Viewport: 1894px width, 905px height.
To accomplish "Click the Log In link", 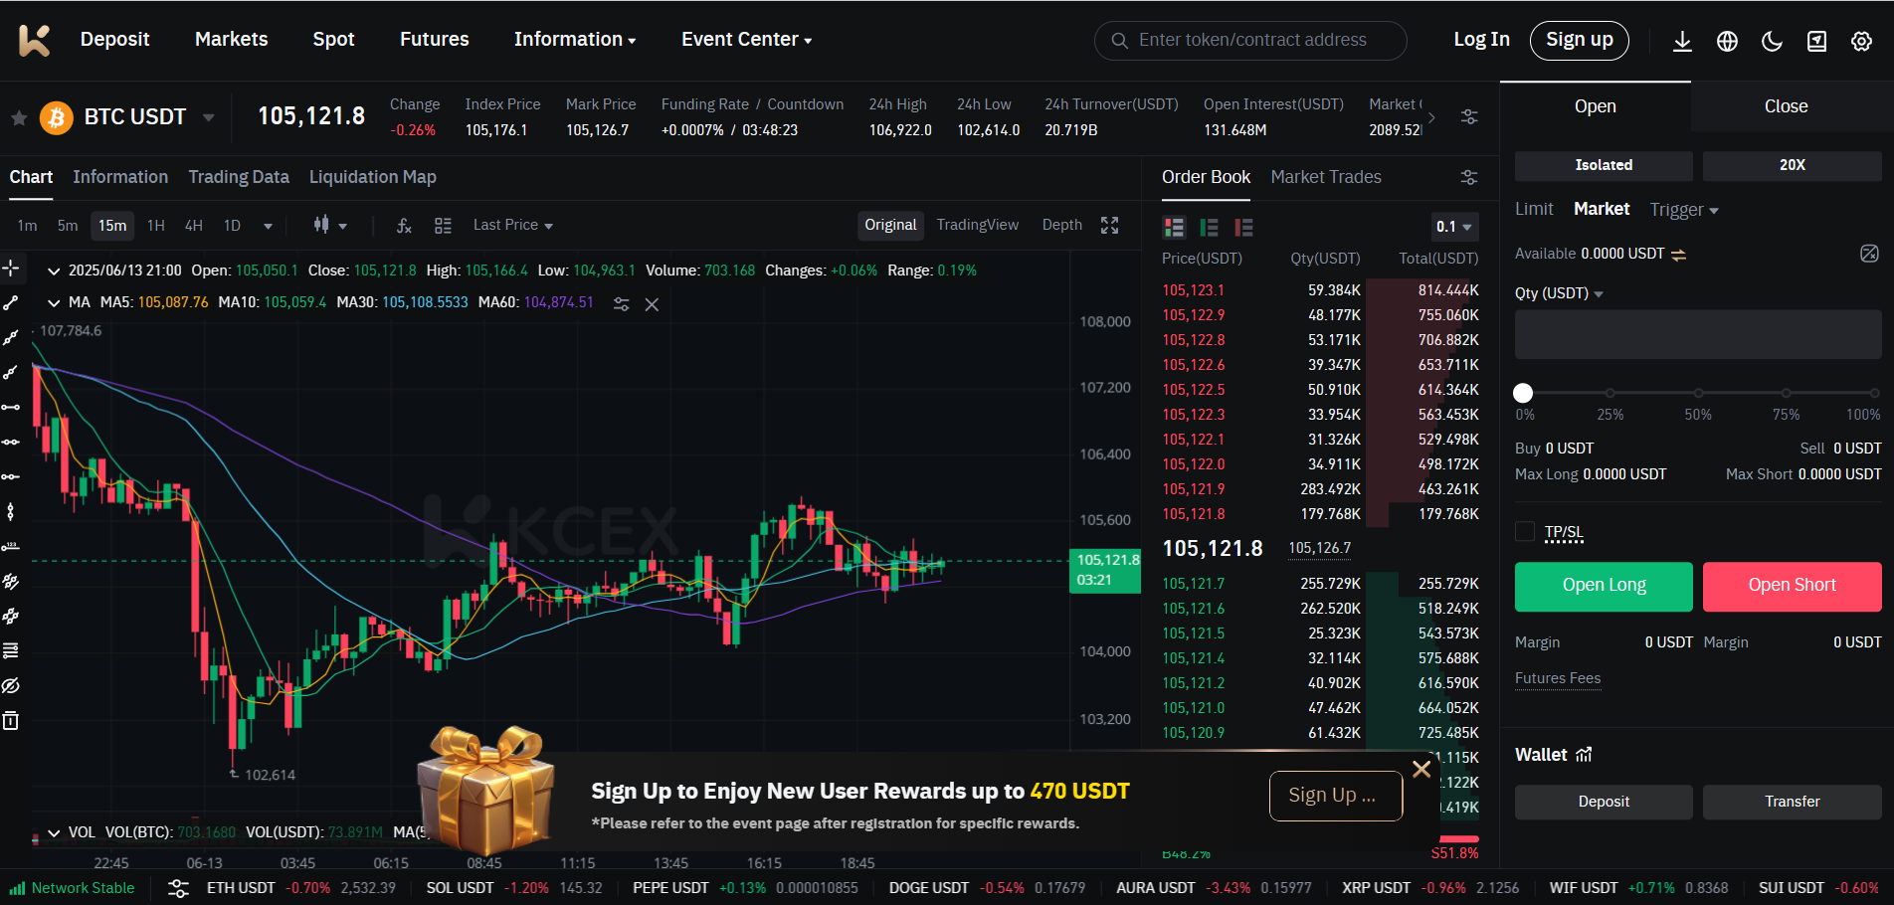I will point(1481,40).
